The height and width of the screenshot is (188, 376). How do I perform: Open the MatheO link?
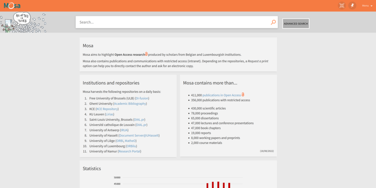tap(130, 141)
